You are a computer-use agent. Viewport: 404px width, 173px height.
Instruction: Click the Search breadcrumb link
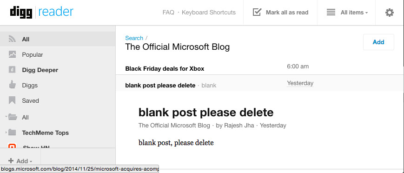click(x=134, y=38)
